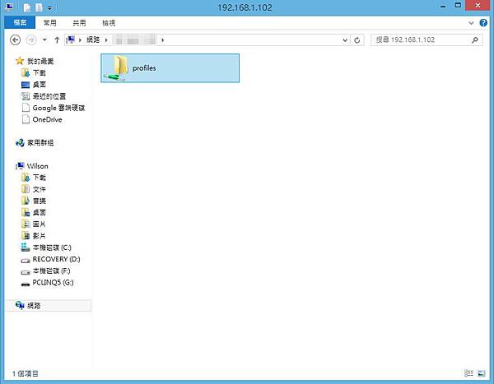This screenshot has width=494, height=384.
Task: Expand the arrow after 網路 breadcrumb
Action: tap(106, 40)
